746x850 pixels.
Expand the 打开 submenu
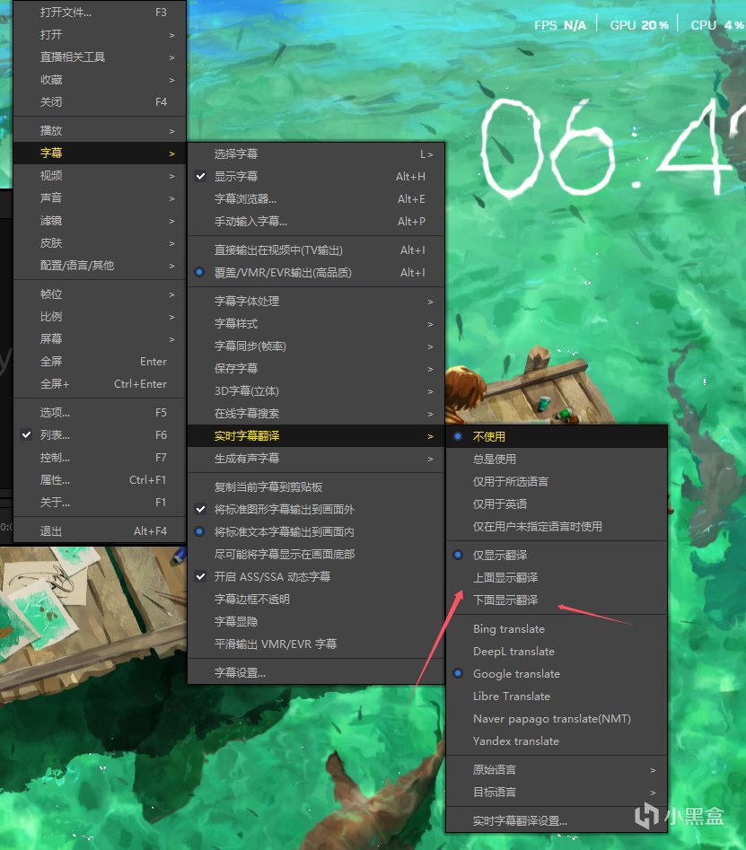100,35
